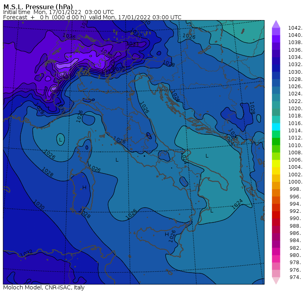
Task: Click the 1042. legend value
Action: pos(295,28)
